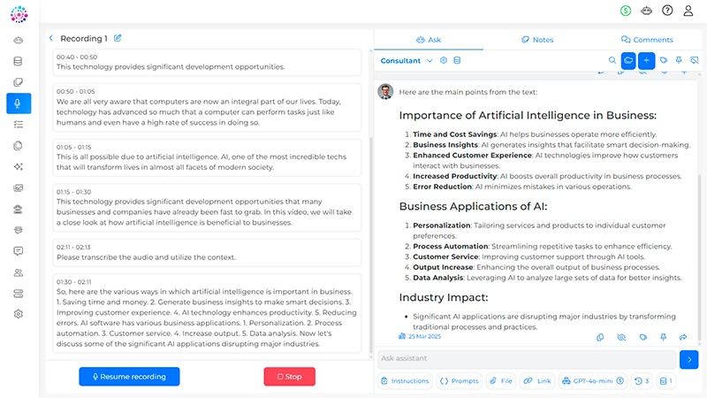
Task: Select the 00:50 - 01:05 transcript segment
Action: 207,107
